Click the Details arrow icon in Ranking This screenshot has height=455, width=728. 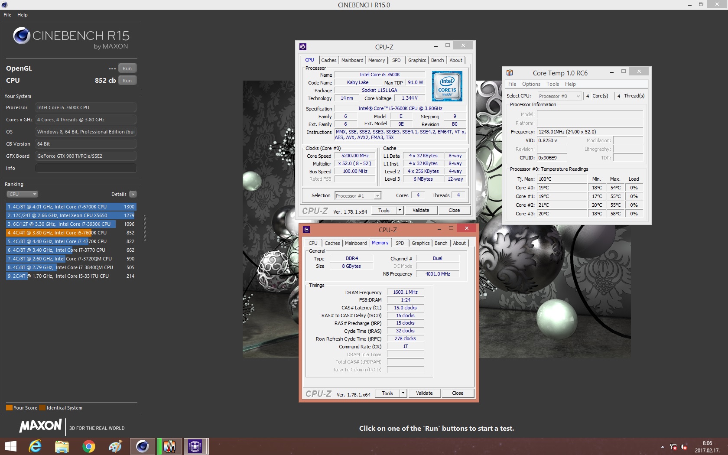pyautogui.click(x=133, y=194)
